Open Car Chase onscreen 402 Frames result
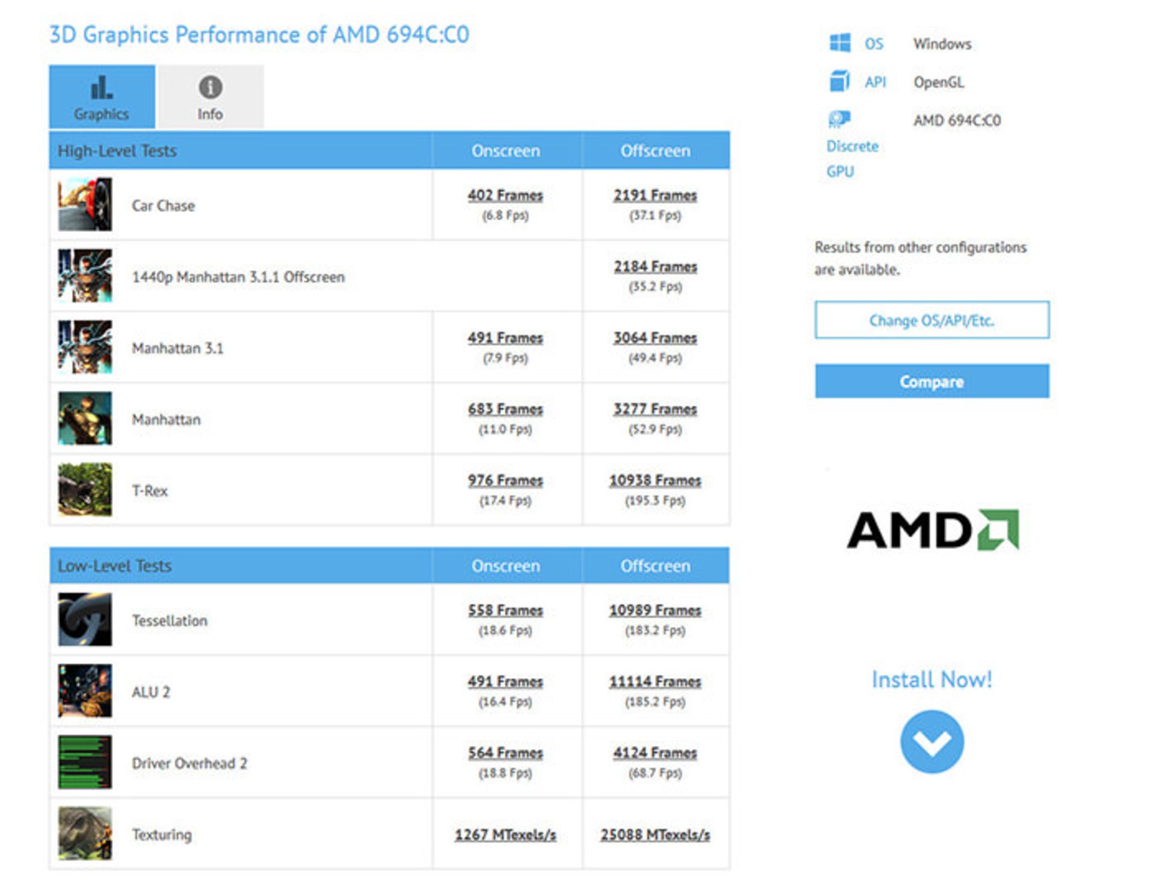 505,195
